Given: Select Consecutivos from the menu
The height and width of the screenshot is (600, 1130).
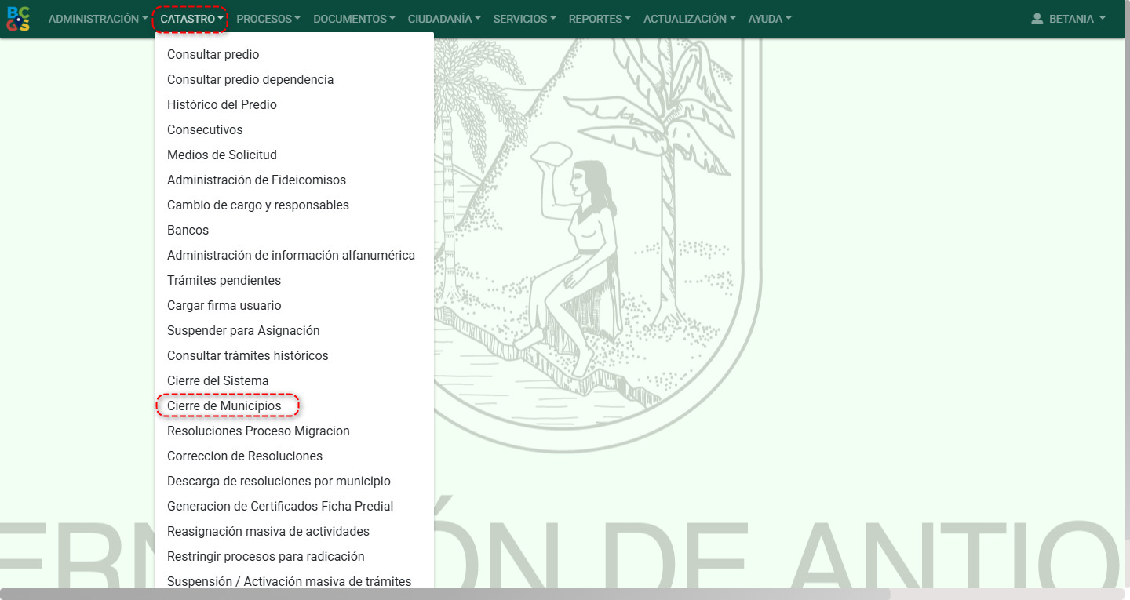Looking at the screenshot, I should coord(294,129).
